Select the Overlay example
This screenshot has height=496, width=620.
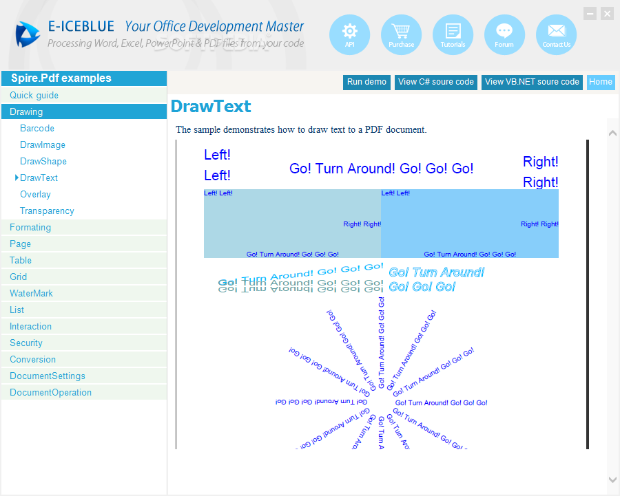click(x=35, y=195)
